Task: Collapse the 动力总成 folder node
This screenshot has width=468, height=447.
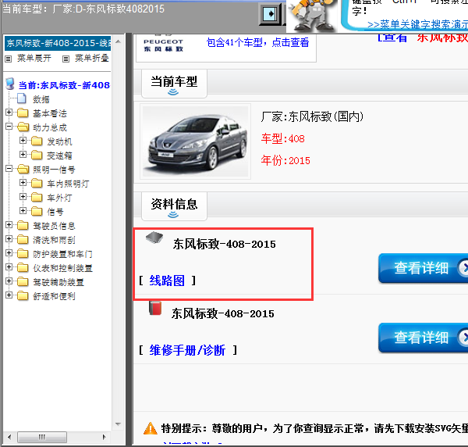Action: [x=9, y=127]
